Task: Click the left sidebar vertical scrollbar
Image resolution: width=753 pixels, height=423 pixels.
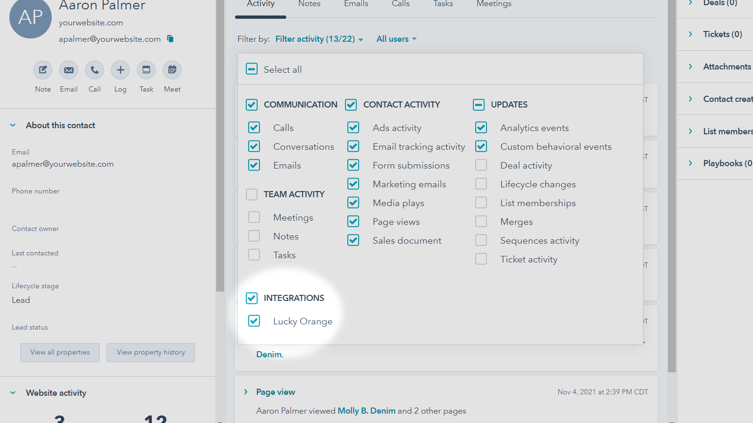Action: 220,141
